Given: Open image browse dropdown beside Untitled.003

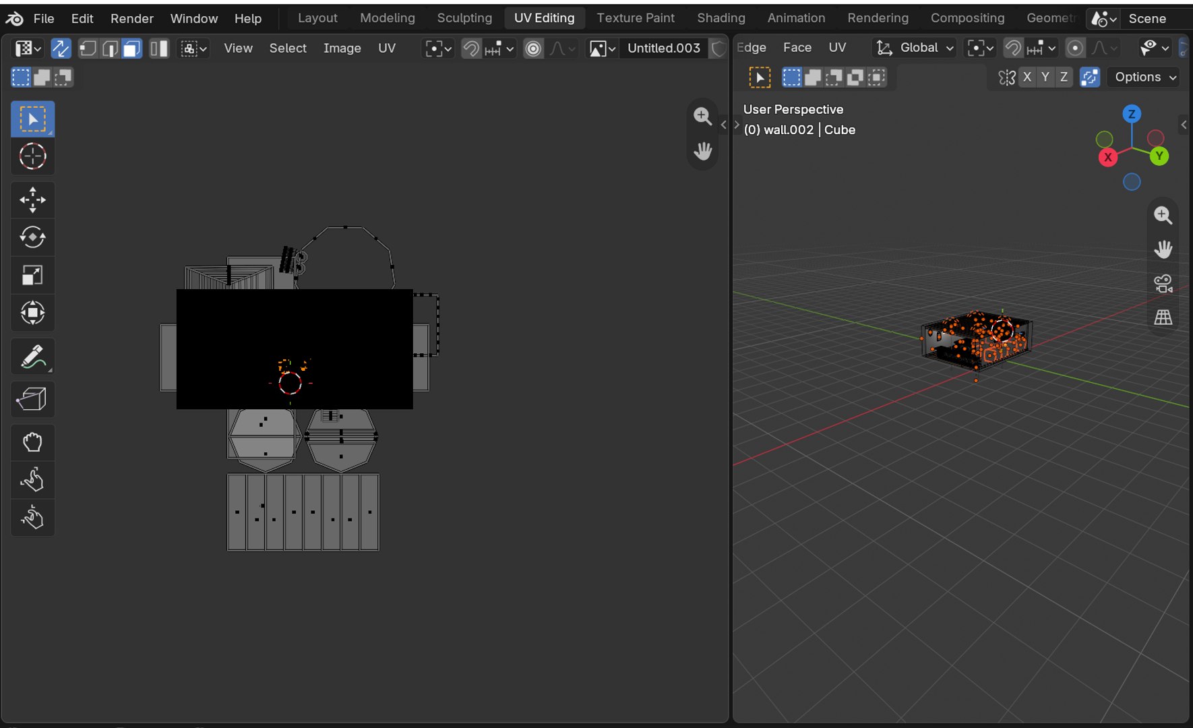Looking at the screenshot, I should [602, 49].
